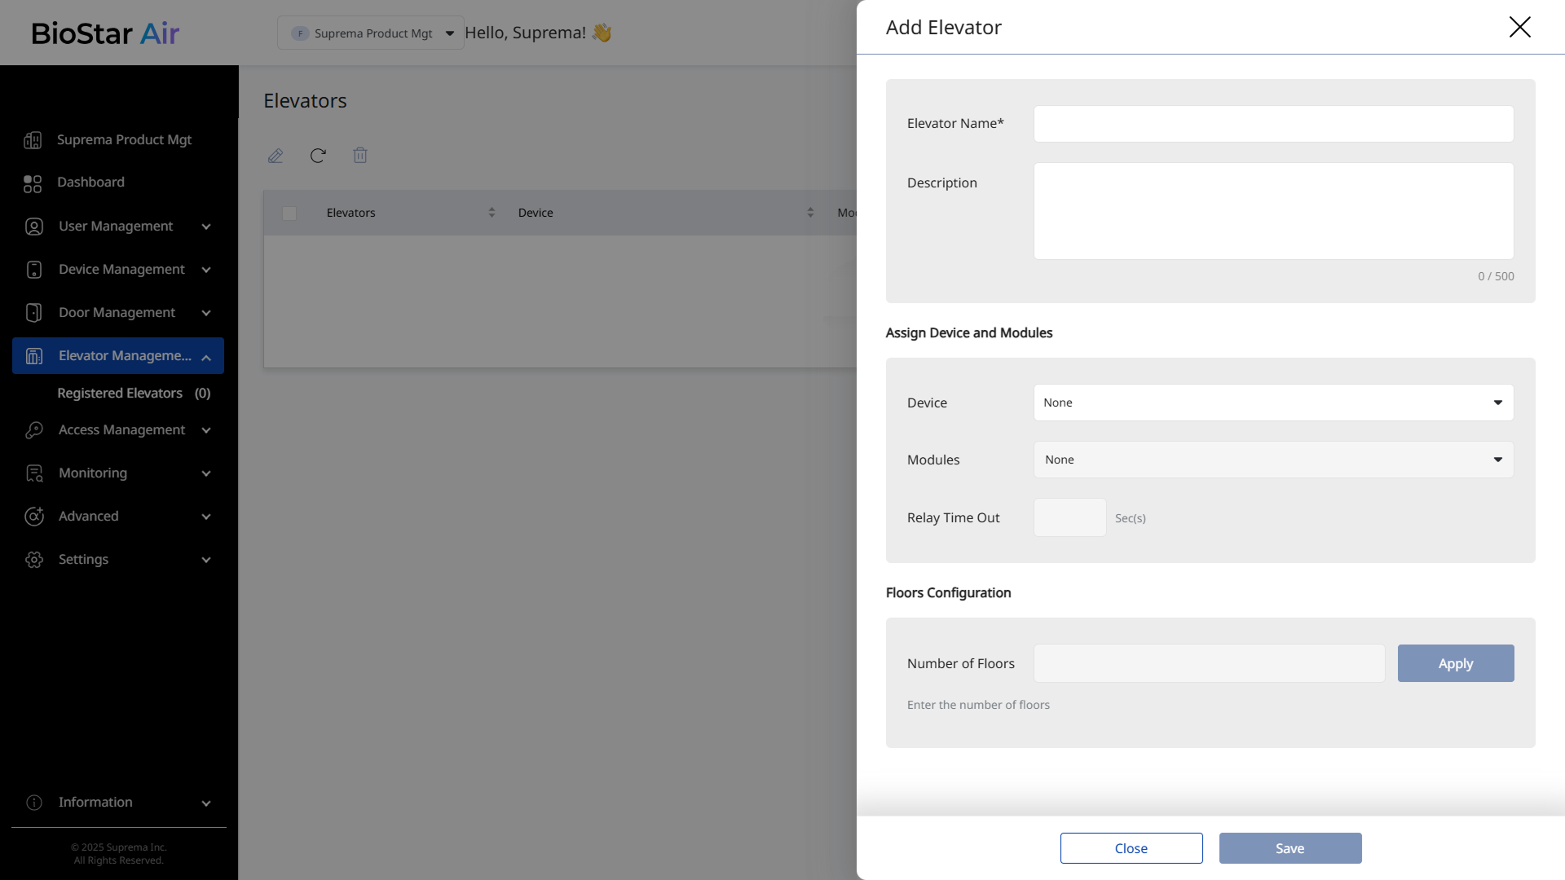
Task: Close the Add Elevator panel with X
Action: [x=1519, y=27]
